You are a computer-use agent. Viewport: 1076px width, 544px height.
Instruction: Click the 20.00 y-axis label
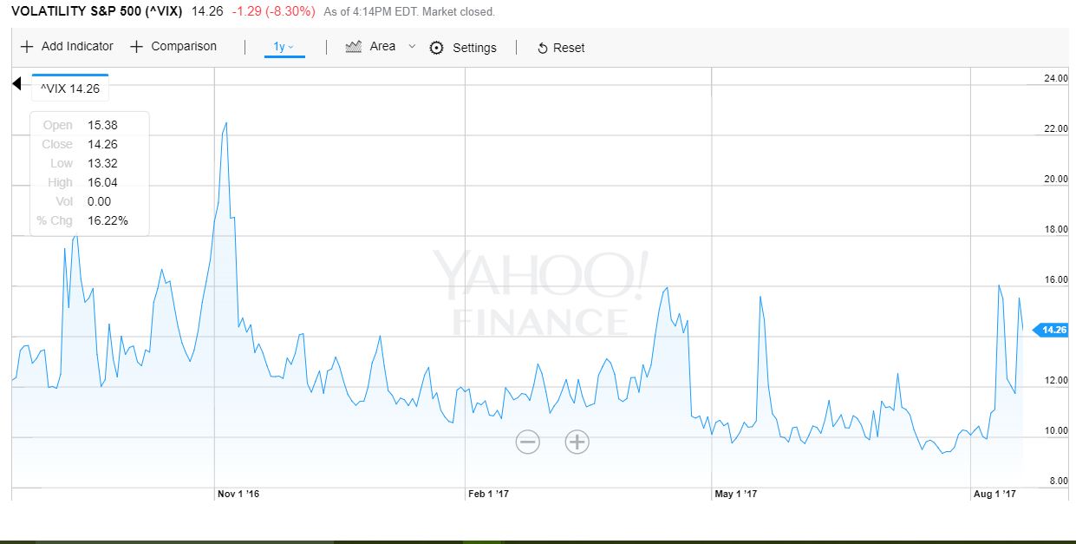pyautogui.click(x=1056, y=180)
